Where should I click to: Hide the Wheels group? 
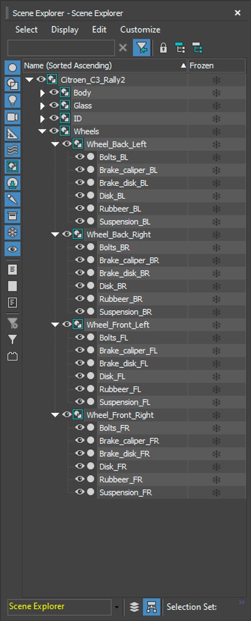pyautogui.click(x=54, y=131)
